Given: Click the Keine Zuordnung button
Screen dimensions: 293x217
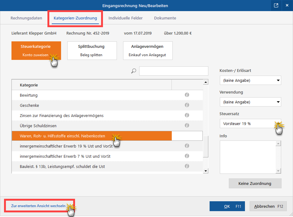Looking at the screenshot, I should pyautogui.click(x=255, y=183).
